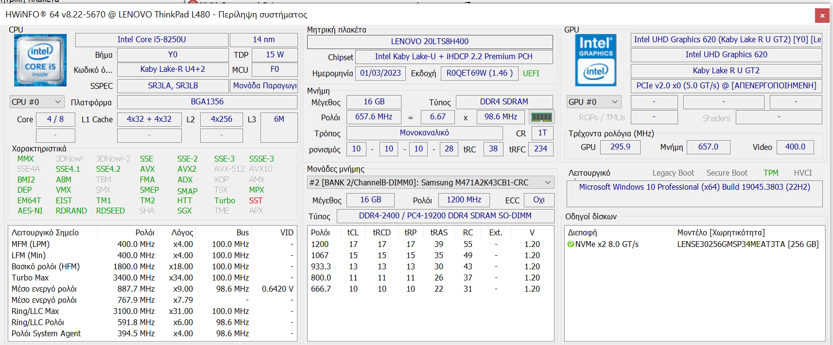Click the tRC 38 timing value
This screenshot has width=833, height=345.
point(493,149)
